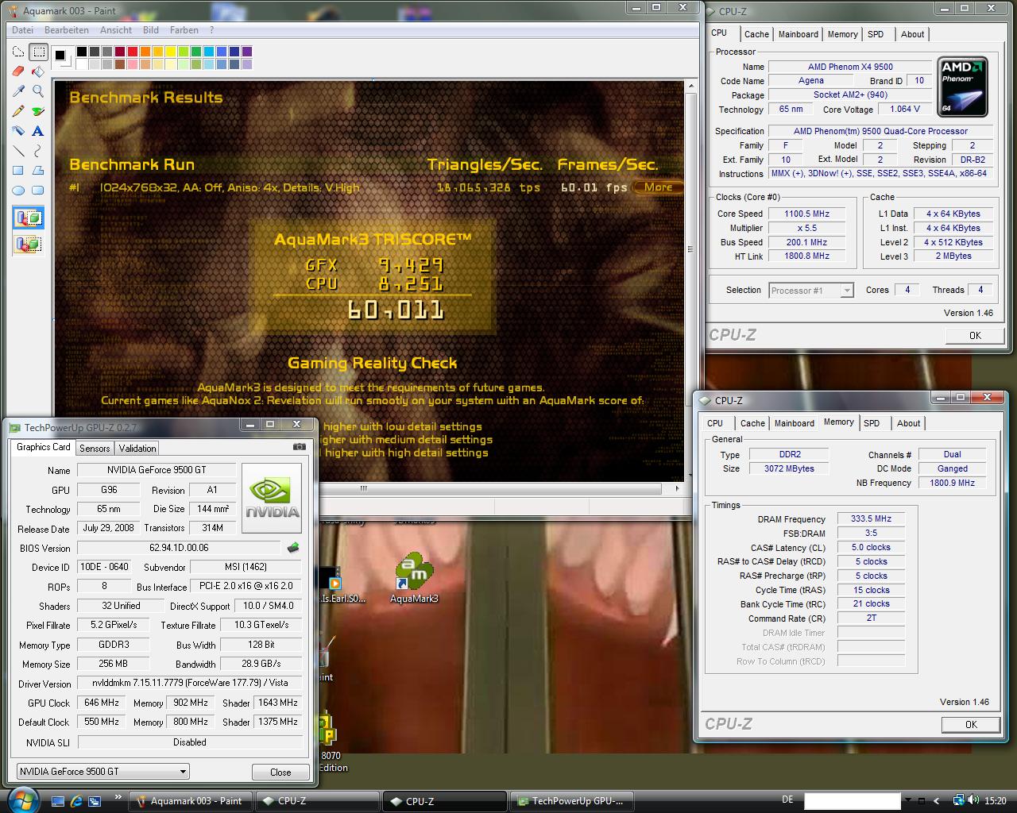Click the foreground/background color indicator box

[61, 57]
